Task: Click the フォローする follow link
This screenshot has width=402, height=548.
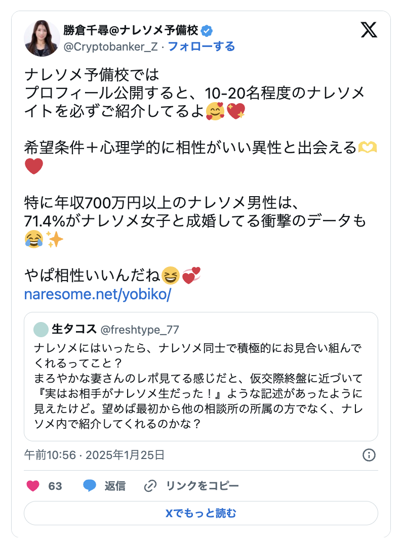Action: (x=201, y=47)
